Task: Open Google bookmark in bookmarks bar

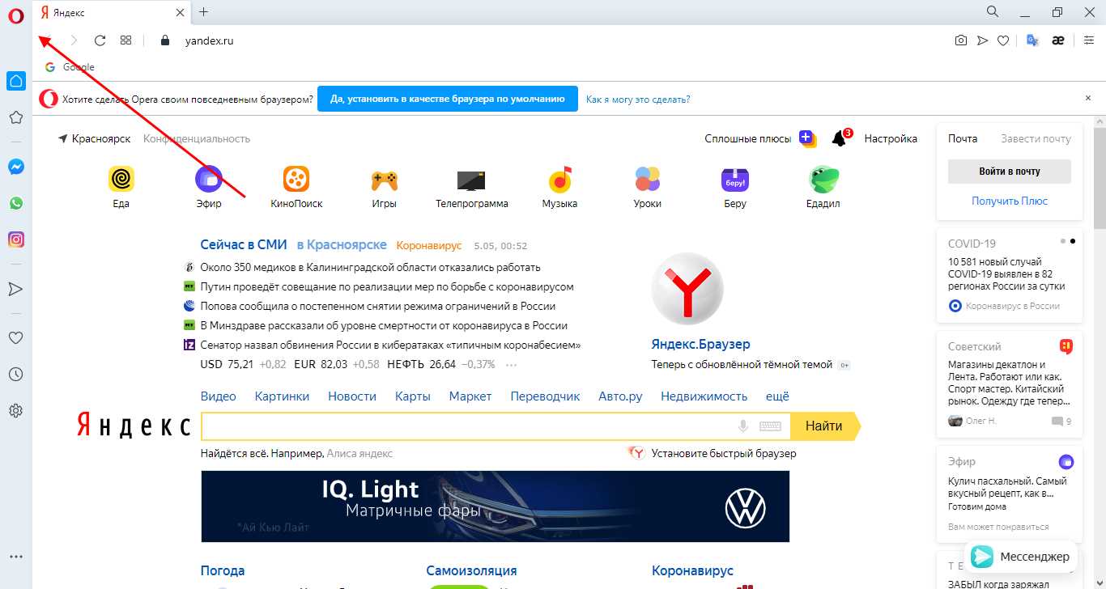Action: point(70,67)
